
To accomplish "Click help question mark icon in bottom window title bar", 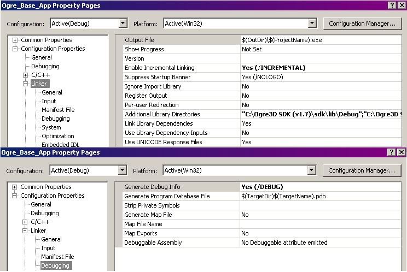I will point(392,152).
